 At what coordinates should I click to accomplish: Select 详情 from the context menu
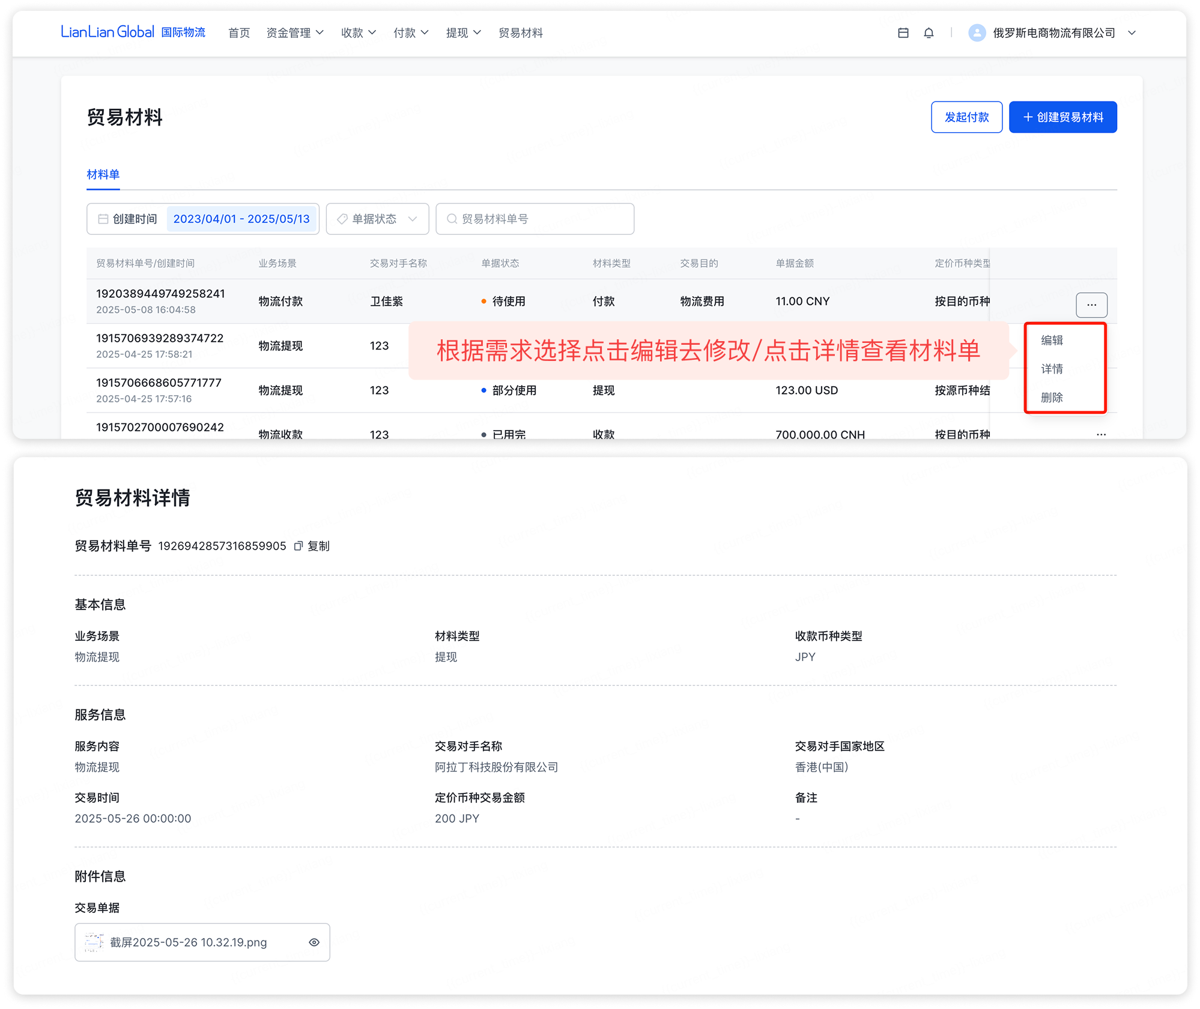[x=1052, y=369]
